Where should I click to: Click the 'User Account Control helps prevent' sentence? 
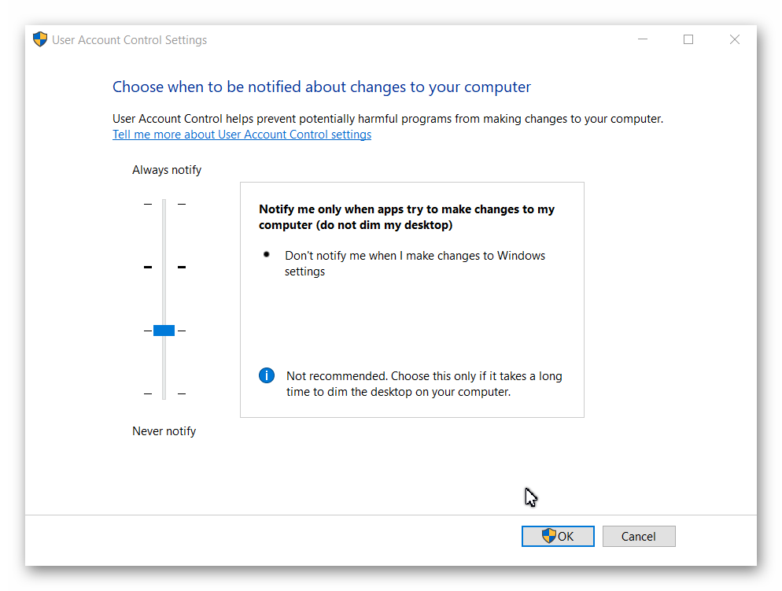(388, 119)
